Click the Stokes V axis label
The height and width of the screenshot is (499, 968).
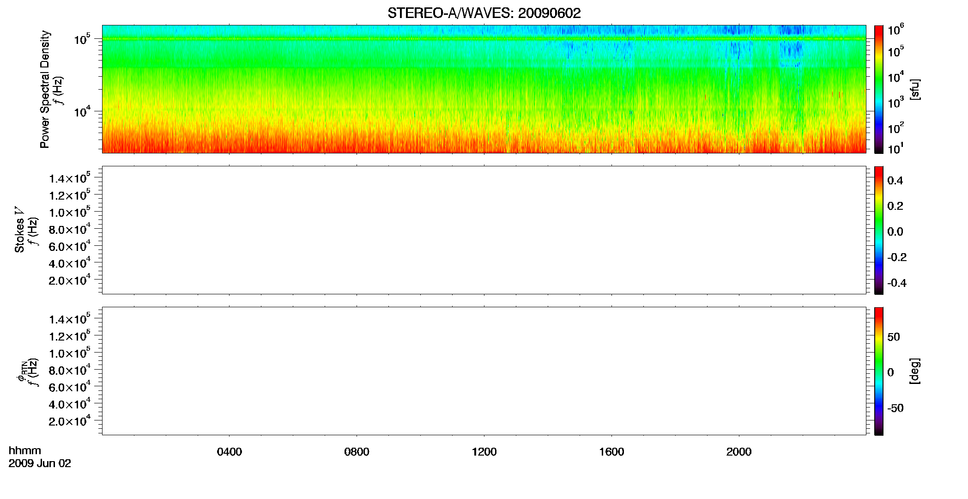point(19,230)
